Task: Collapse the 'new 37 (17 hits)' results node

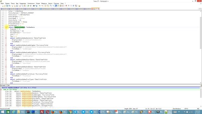Action: [x=1, y=89]
